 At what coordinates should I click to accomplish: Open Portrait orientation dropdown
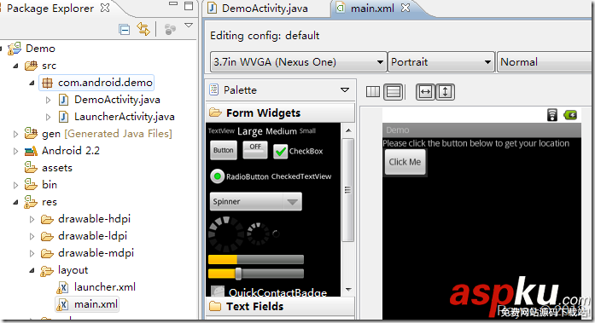(x=441, y=61)
